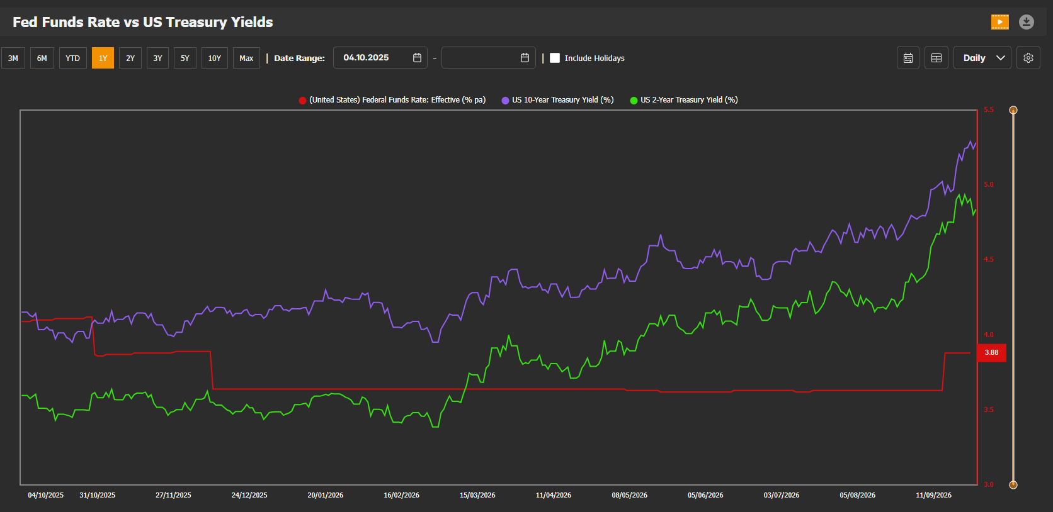Select the 3Y time range
This screenshot has width=1053, height=512.
[x=157, y=58]
